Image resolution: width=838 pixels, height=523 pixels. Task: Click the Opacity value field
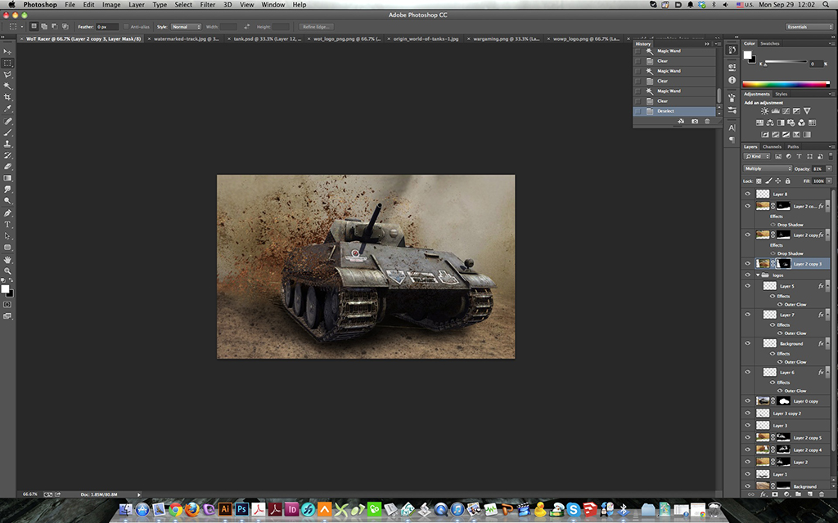point(818,168)
